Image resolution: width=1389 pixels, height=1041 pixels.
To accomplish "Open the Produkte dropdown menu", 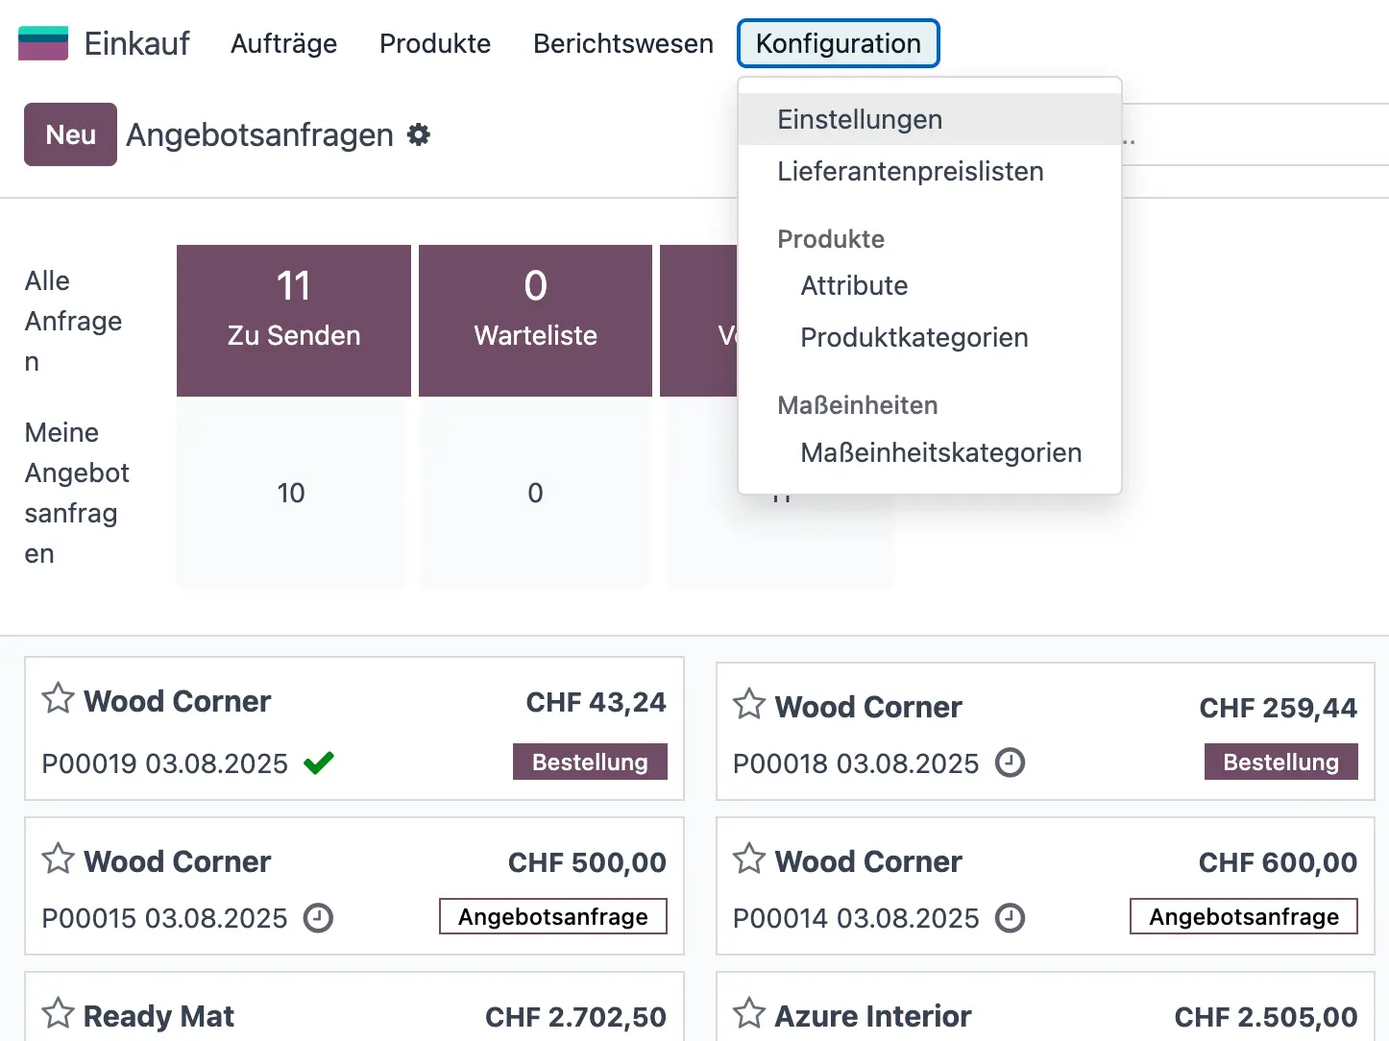I will pyautogui.click(x=435, y=43).
